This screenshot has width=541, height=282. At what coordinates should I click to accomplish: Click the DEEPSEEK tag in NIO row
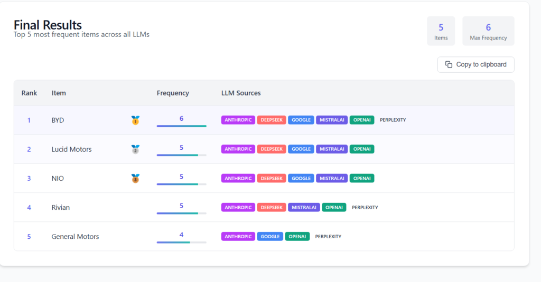[x=272, y=178]
